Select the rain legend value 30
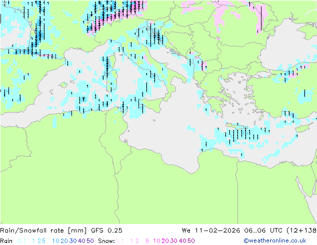 coord(73,241)
